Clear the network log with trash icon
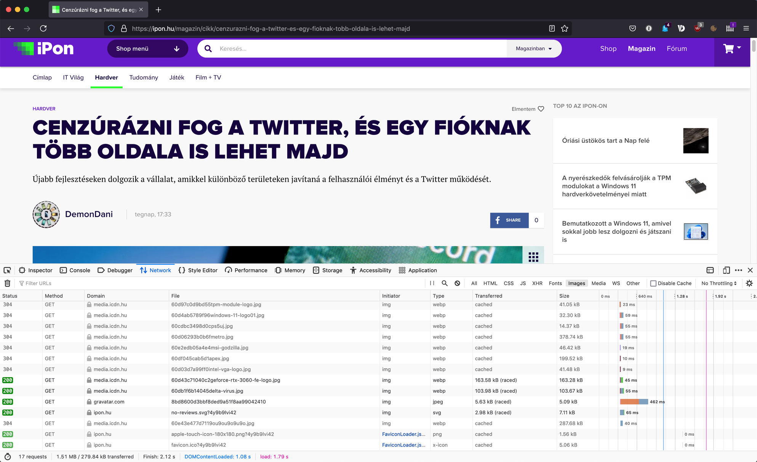This screenshot has height=462, width=757. tap(7, 283)
